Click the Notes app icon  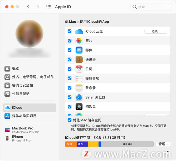click(79, 88)
